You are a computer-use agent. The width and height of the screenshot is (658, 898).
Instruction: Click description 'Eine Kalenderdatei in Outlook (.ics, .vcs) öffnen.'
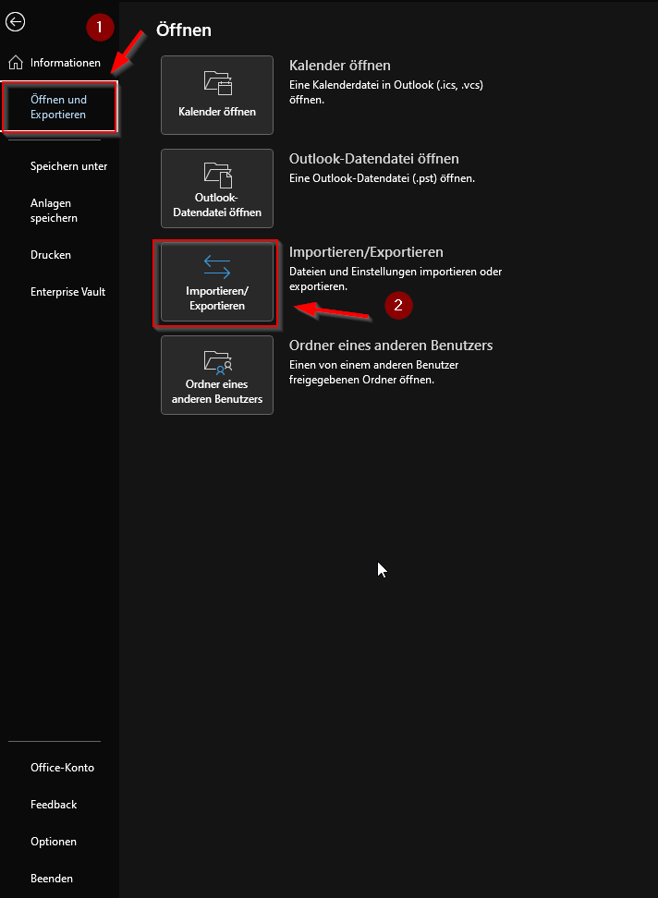[386, 92]
